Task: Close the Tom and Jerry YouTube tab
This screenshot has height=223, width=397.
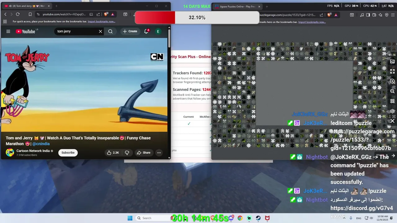Action: coord(49,6)
